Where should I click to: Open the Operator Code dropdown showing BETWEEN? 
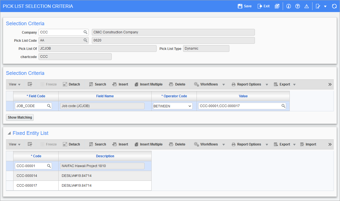(190, 106)
